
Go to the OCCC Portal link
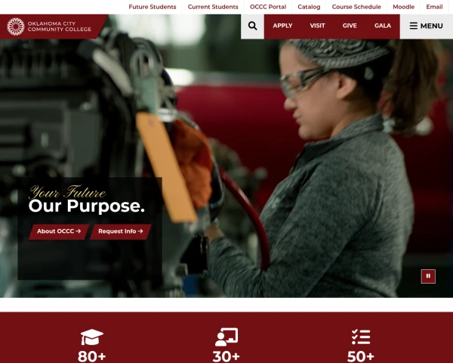coord(268,7)
